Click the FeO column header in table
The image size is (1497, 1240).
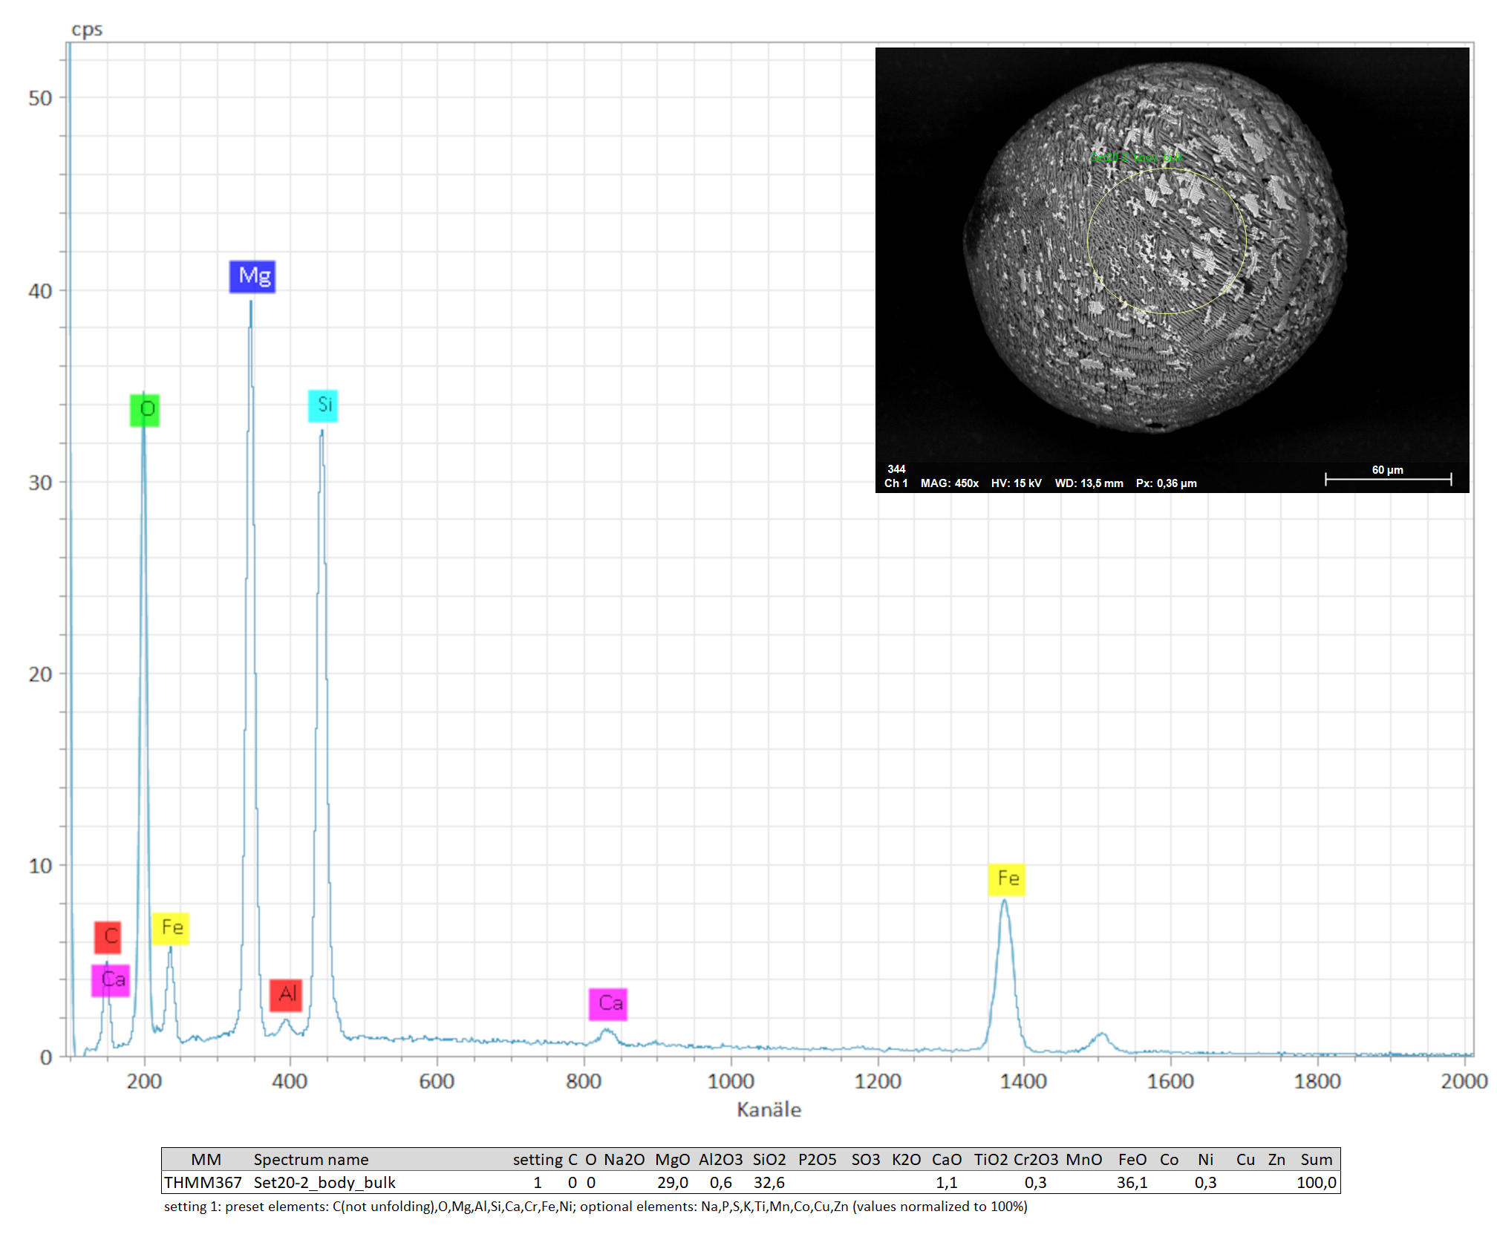(1132, 1159)
